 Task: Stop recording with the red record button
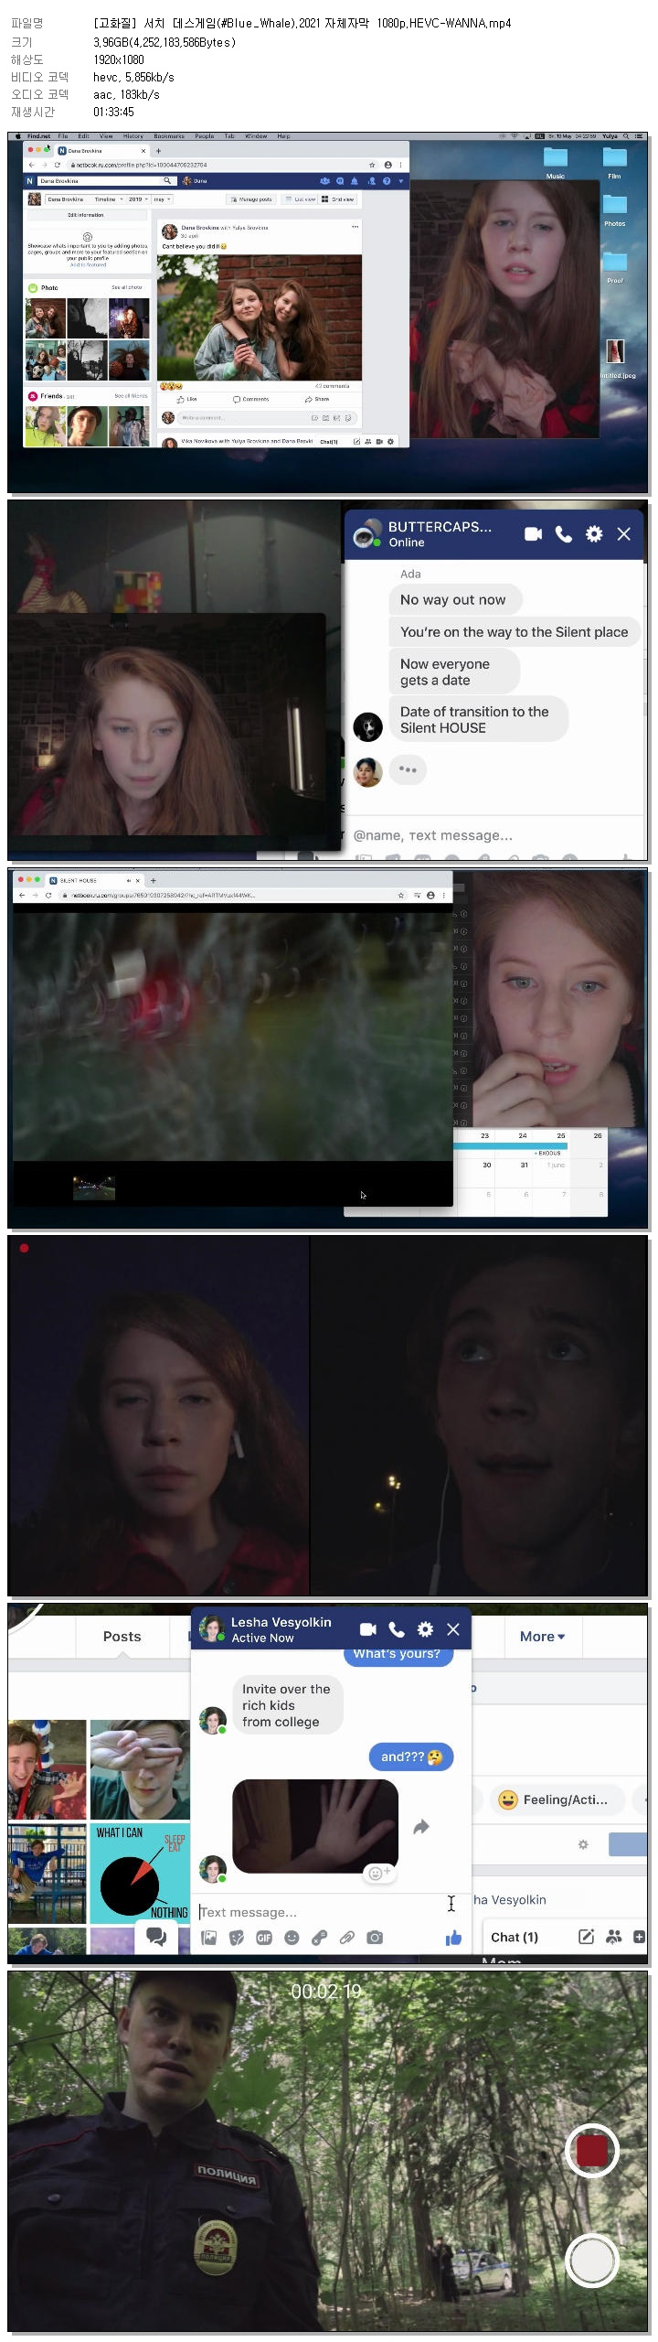[x=591, y=2150]
